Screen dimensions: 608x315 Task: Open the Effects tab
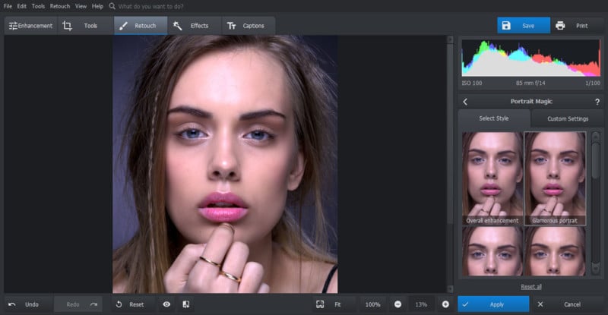pyautogui.click(x=195, y=26)
